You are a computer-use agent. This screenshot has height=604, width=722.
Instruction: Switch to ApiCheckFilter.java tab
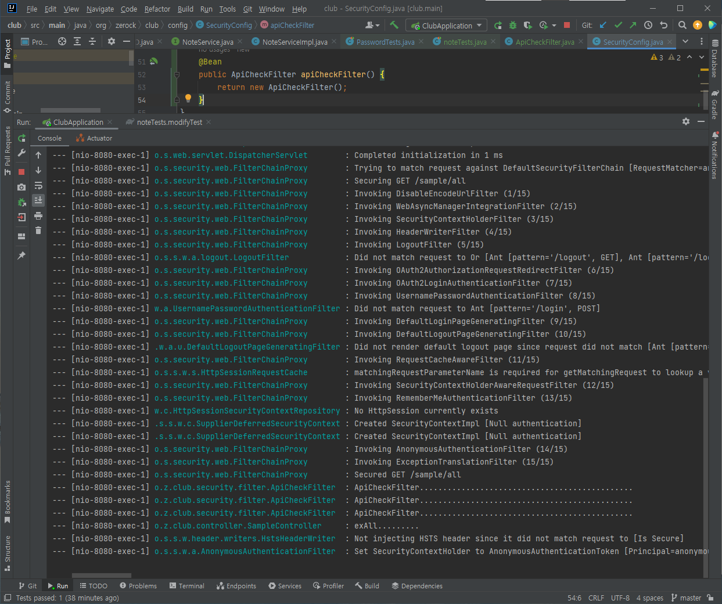[x=544, y=42]
